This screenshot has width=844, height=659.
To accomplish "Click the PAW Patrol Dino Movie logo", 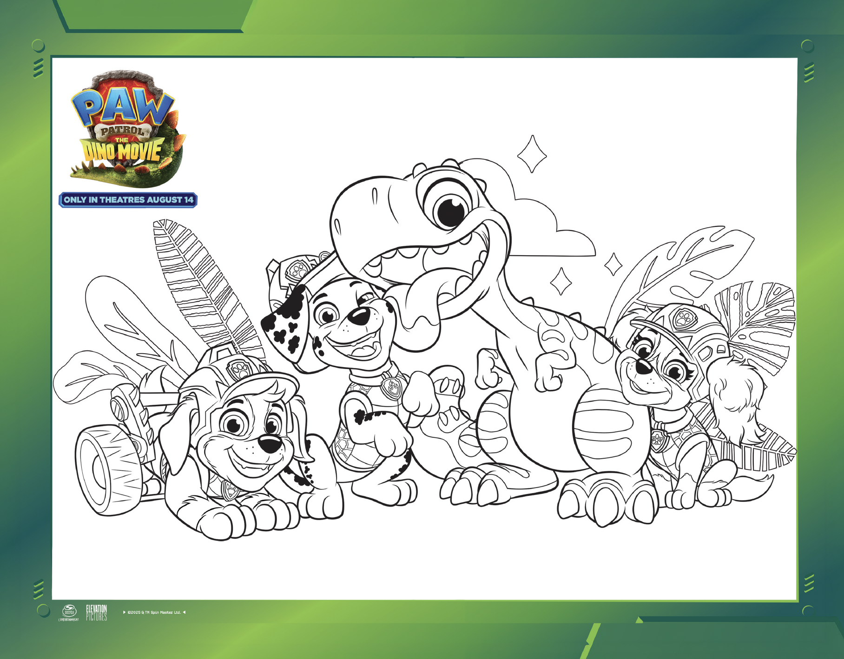I will [128, 129].
